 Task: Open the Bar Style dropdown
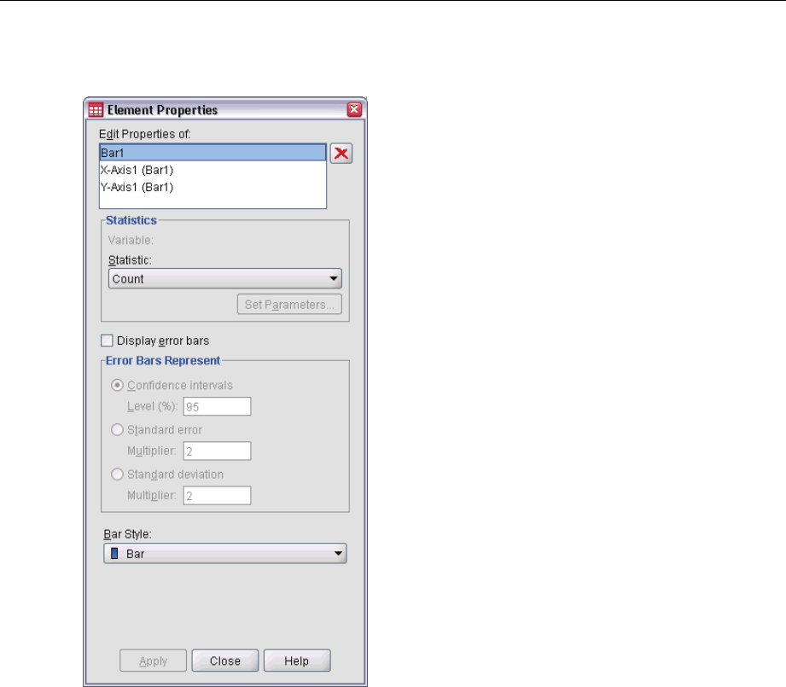(x=225, y=554)
